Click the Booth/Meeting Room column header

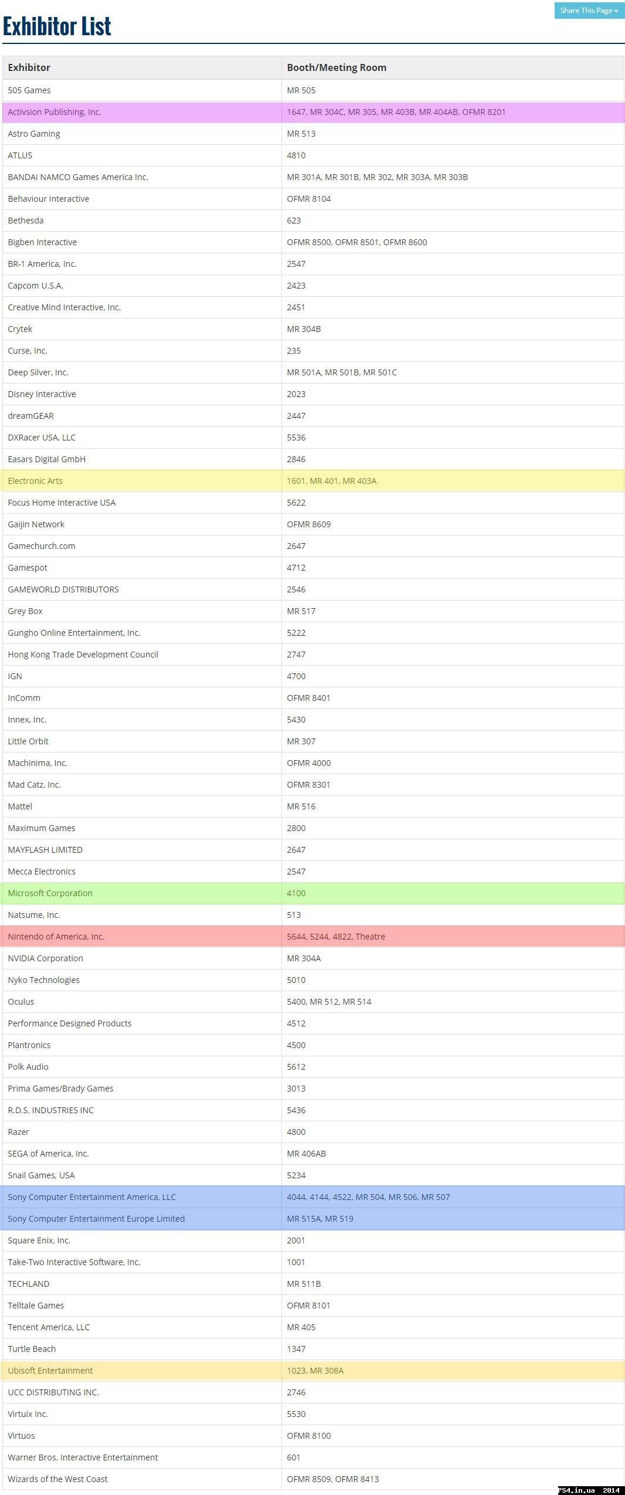(337, 67)
